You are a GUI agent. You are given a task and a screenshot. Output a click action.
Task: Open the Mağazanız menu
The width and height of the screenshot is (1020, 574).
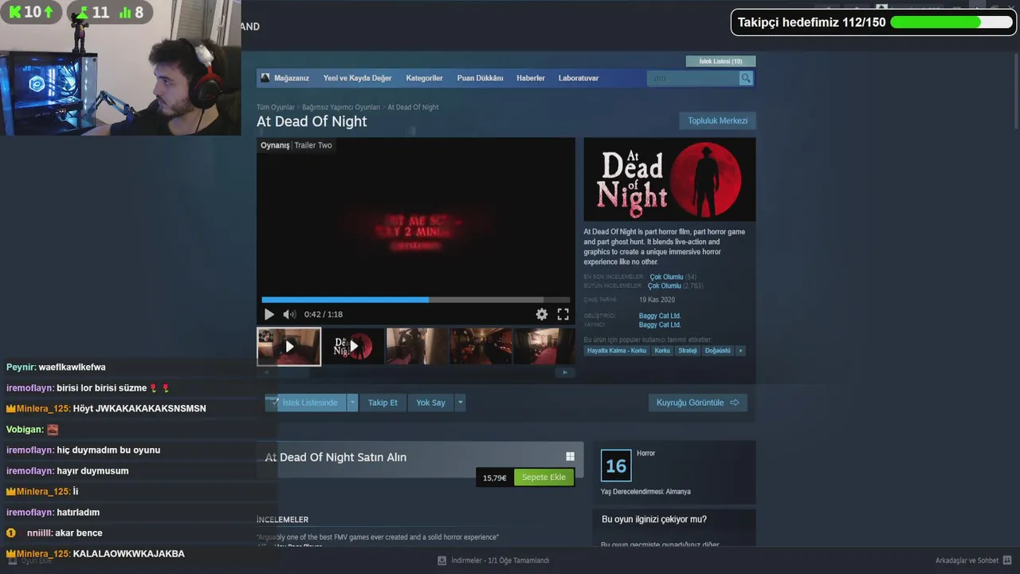click(292, 78)
